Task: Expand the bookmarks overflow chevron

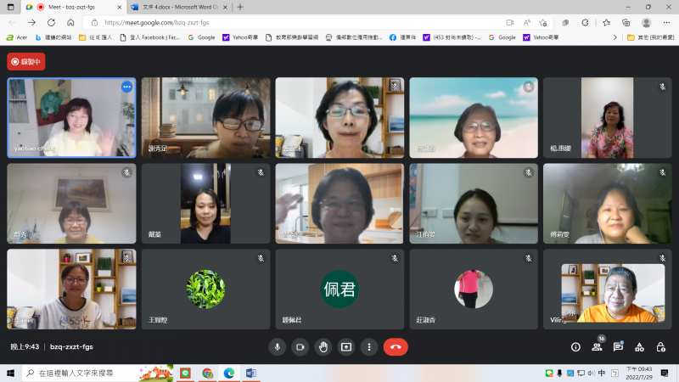Action: 614,37
